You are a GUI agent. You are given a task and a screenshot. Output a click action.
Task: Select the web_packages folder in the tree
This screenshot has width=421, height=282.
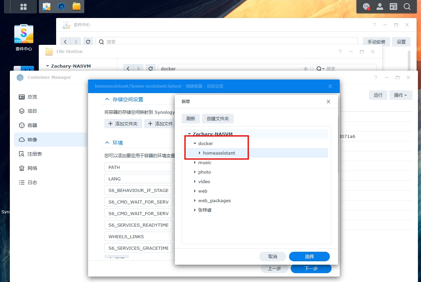tap(215, 200)
